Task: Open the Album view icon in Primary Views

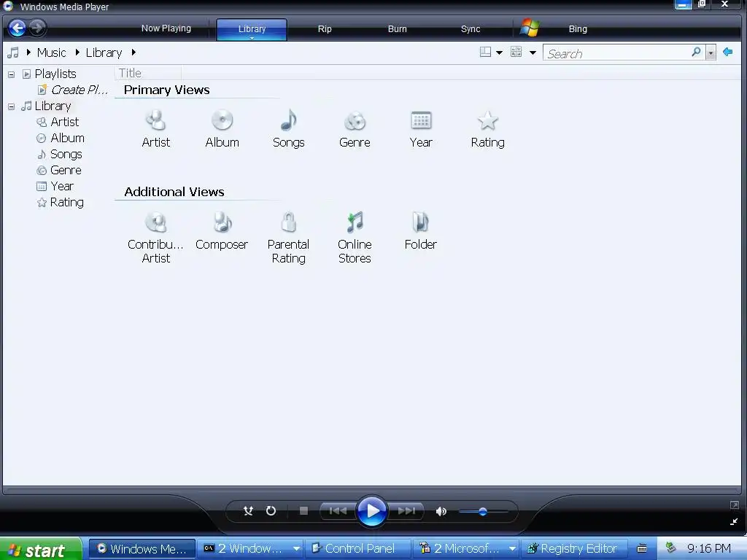Action: [x=222, y=120]
